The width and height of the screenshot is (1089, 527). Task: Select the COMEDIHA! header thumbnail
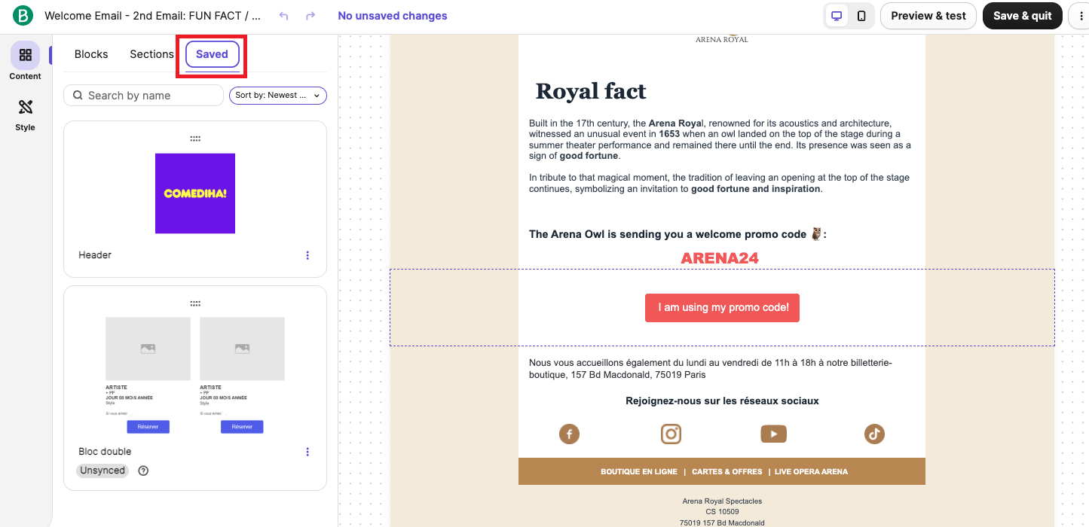click(195, 193)
